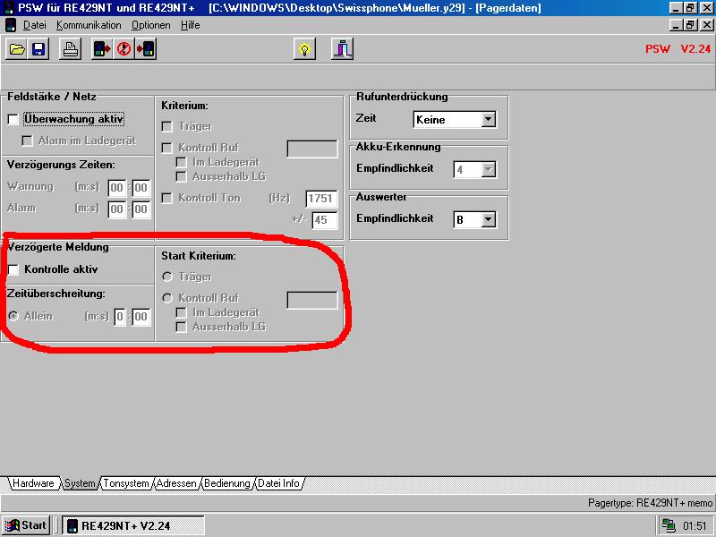Image resolution: width=716 pixels, height=537 pixels.
Task: Enable the Überwachung aktiv checkbox
Action: pyautogui.click(x=13, y=119)
